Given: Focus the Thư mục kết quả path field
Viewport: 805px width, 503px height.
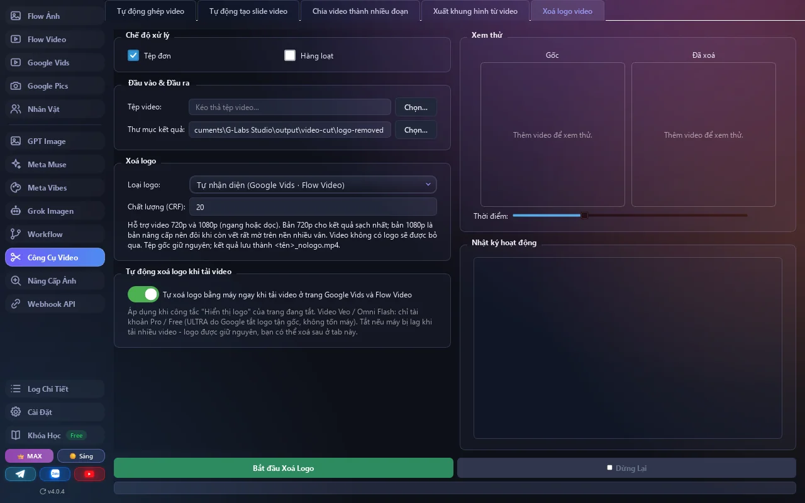Looking at the screenshot, I should pyautogui.click(x=290, y=130).
